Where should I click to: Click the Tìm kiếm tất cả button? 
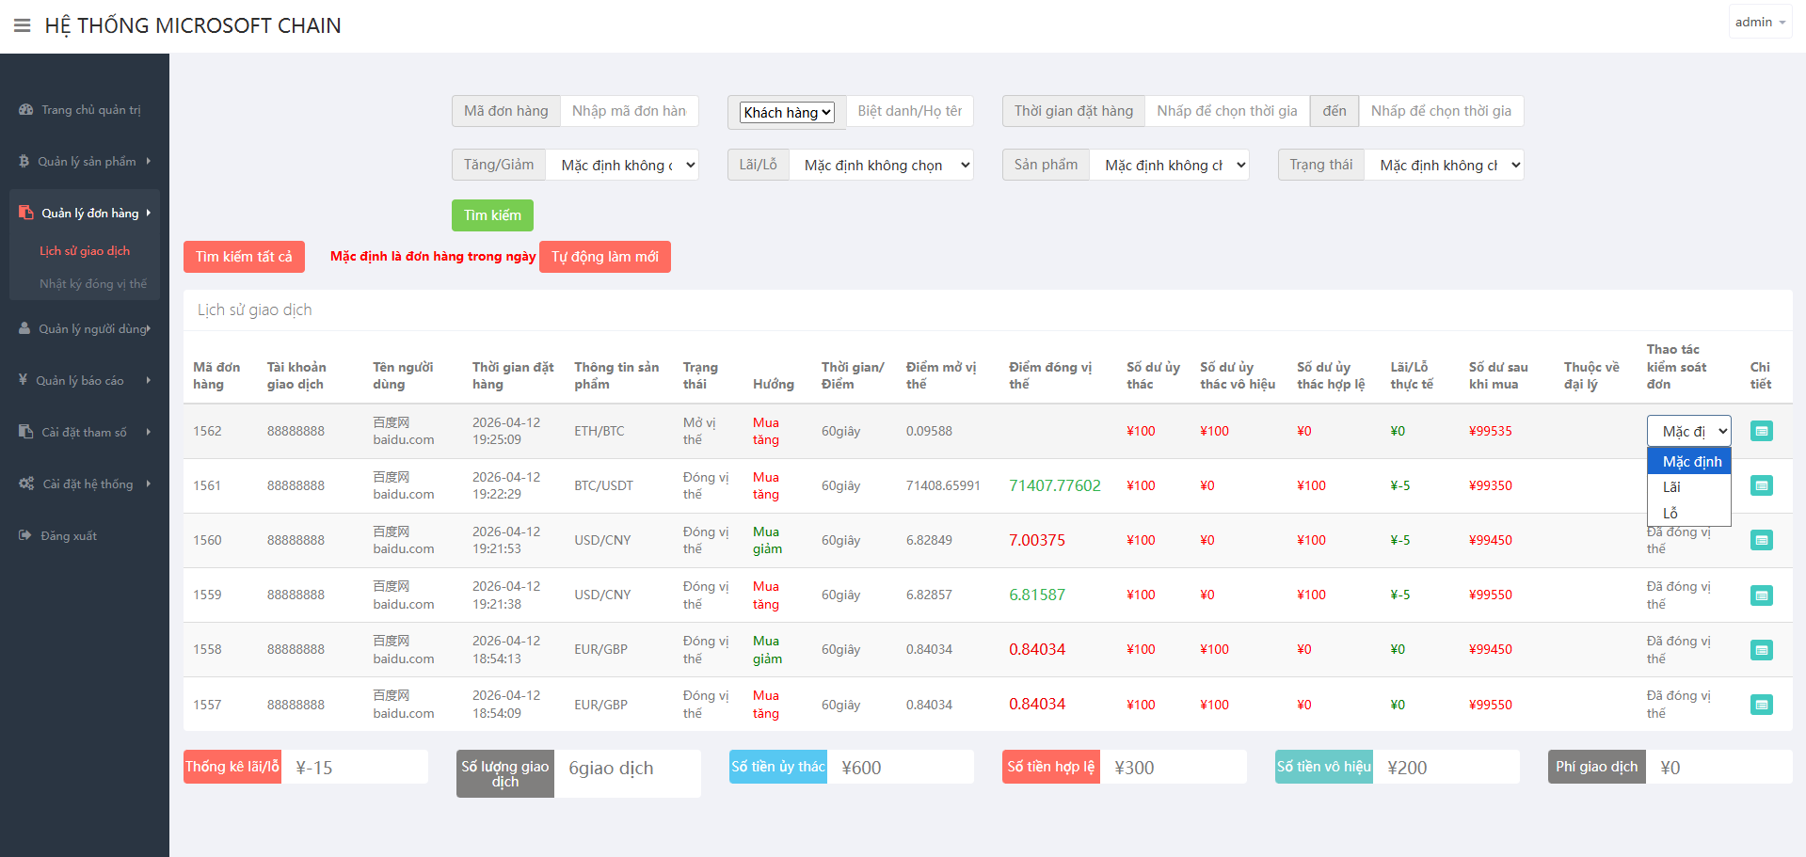click(x=244, y=257)
